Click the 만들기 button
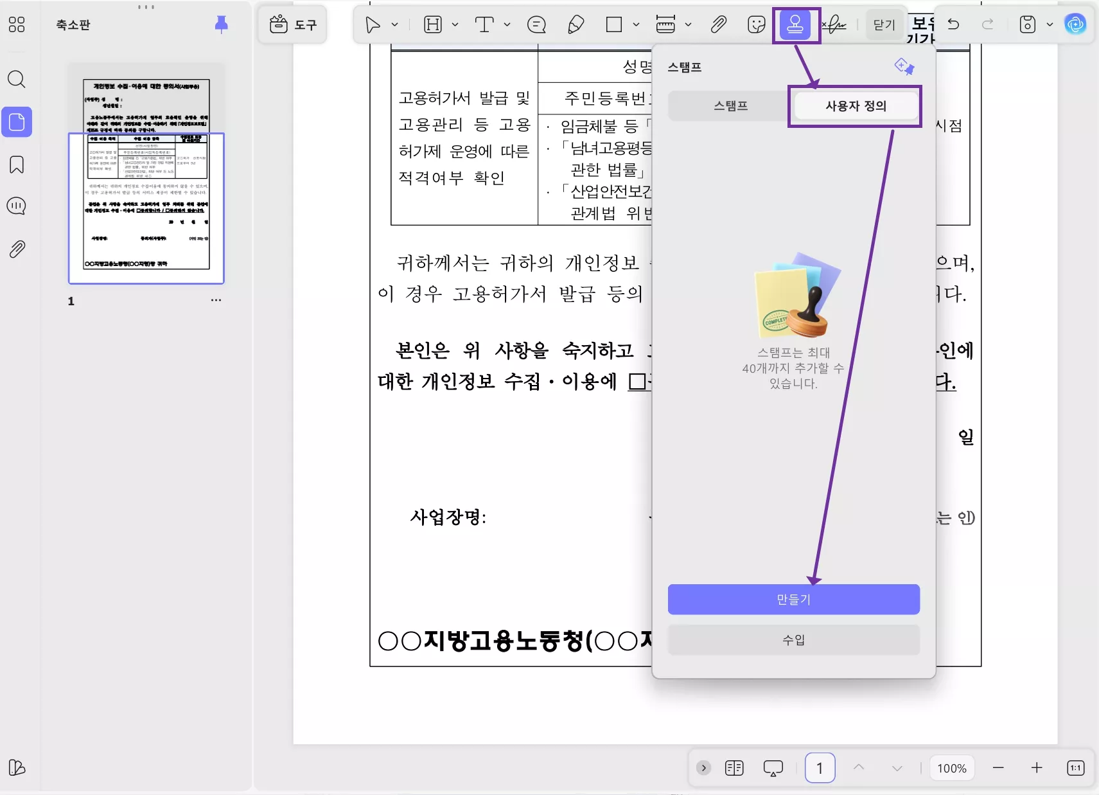 pos(794,599)
